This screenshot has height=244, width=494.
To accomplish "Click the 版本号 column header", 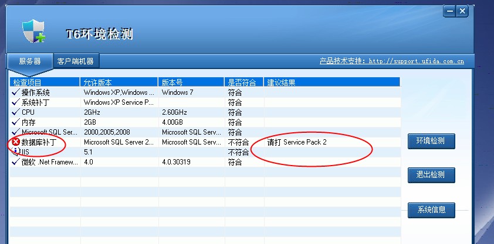I will click(191, 83).
